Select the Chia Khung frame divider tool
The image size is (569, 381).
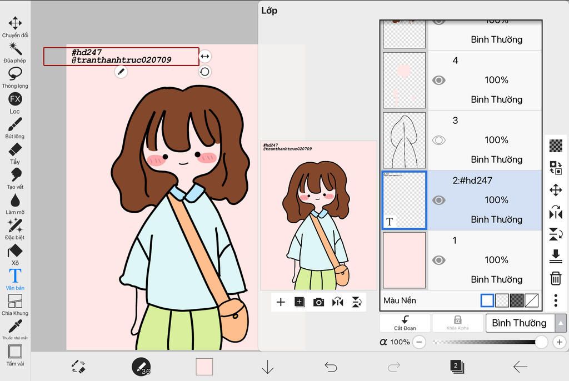[x=15, y=305]
